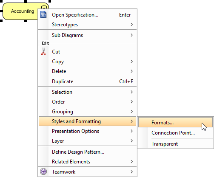Click the arrow next to Delete
Viewport: 214px width, 177px height.
tap(132, 71)
